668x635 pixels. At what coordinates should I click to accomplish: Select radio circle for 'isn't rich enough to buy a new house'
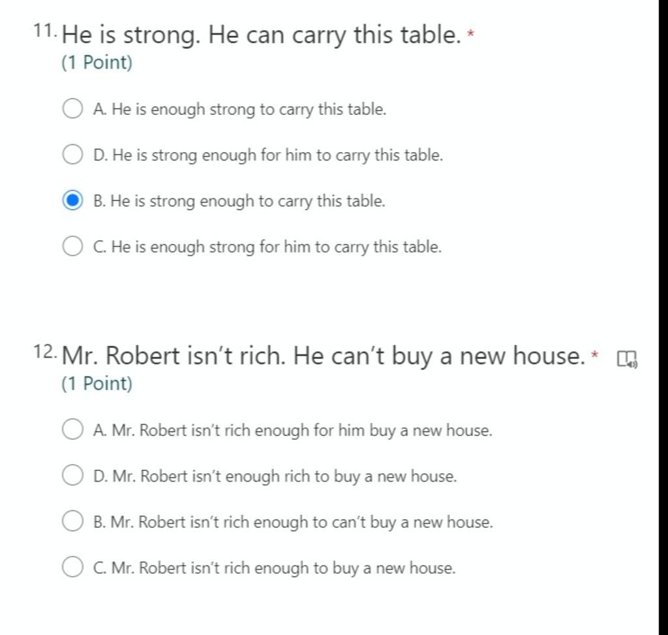[x=72, y=568]
